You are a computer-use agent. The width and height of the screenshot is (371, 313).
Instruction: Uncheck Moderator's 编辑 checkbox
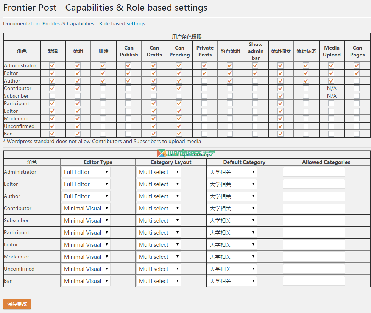(78, 118)
